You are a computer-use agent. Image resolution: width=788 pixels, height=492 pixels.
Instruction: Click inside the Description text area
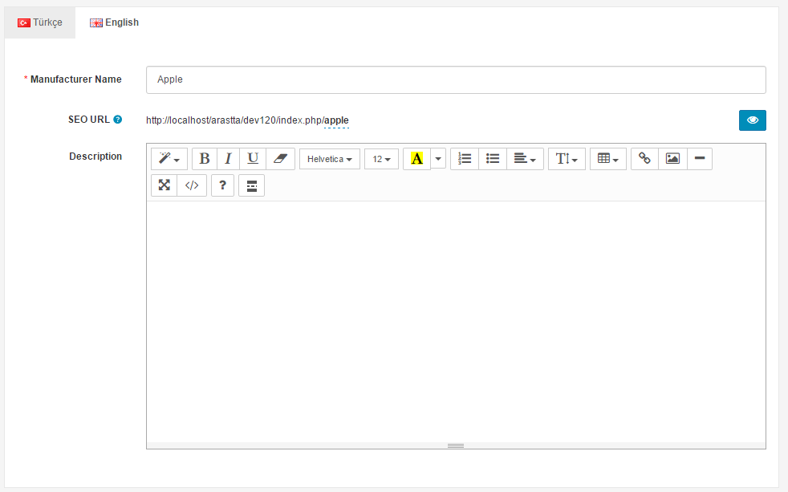[x=456, y=322]
